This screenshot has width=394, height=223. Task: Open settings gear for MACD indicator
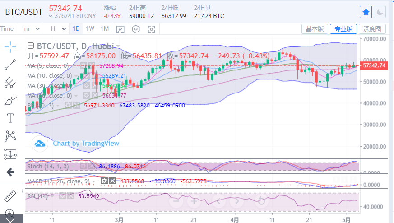pos(104,181)
